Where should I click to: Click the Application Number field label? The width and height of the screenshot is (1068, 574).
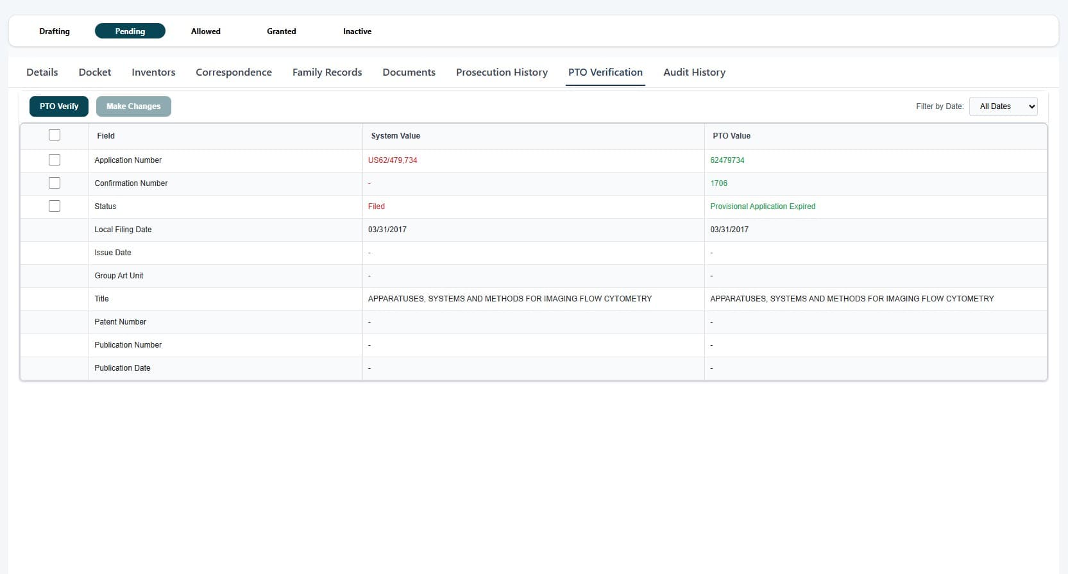[x=128, y=160]
